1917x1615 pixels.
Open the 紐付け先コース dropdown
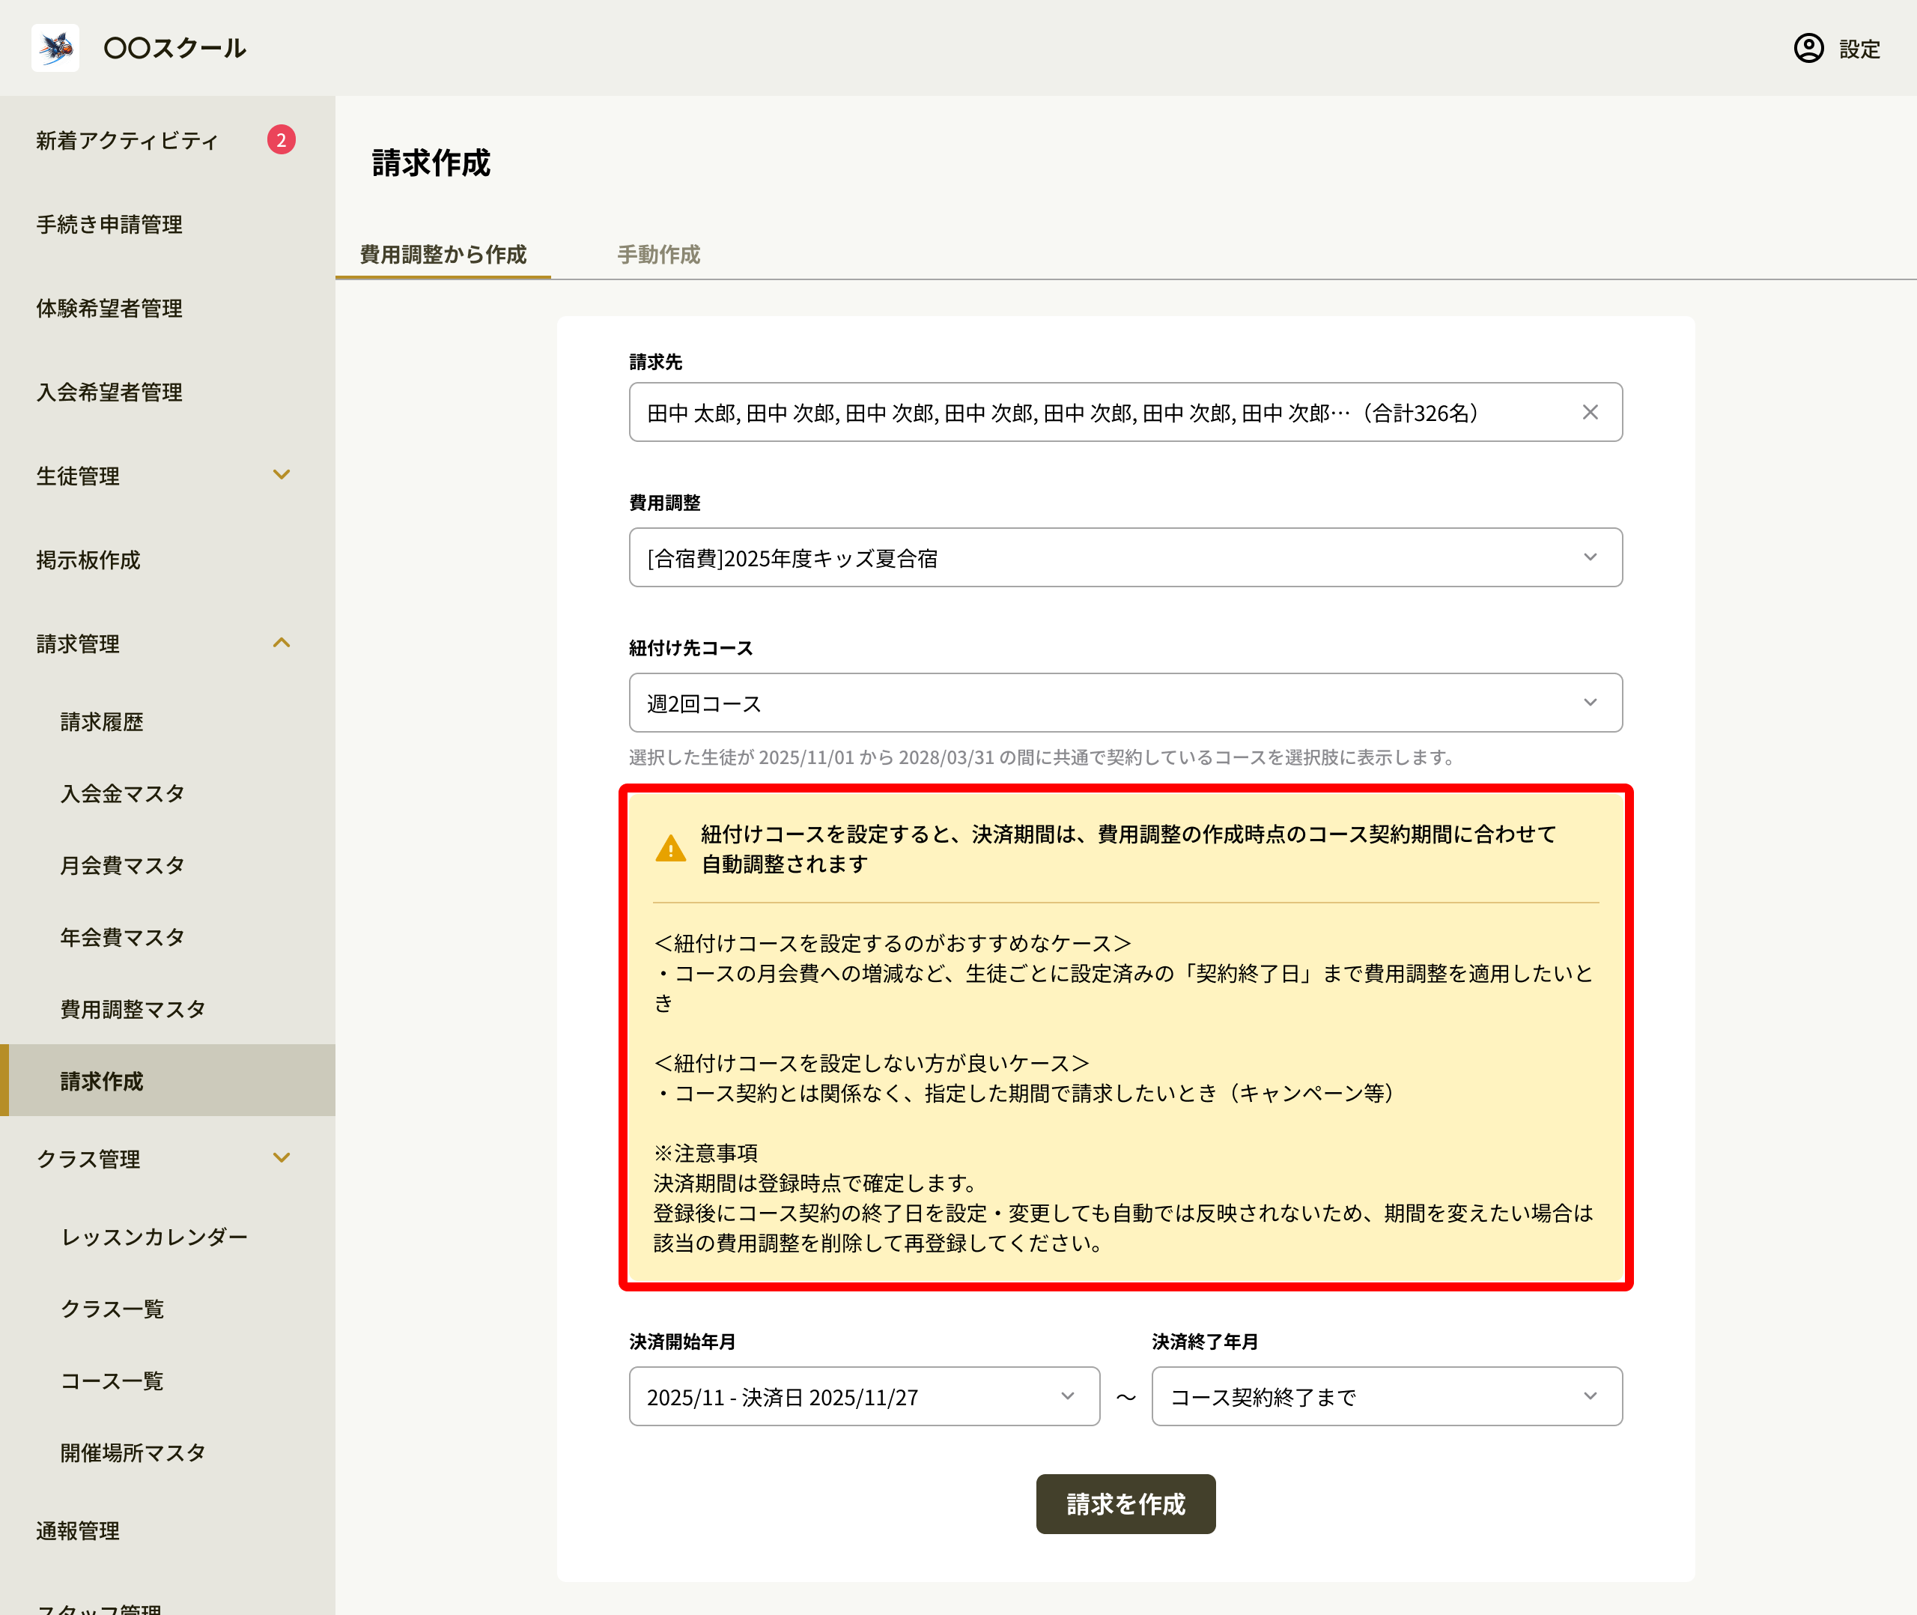pos(1125,703)
